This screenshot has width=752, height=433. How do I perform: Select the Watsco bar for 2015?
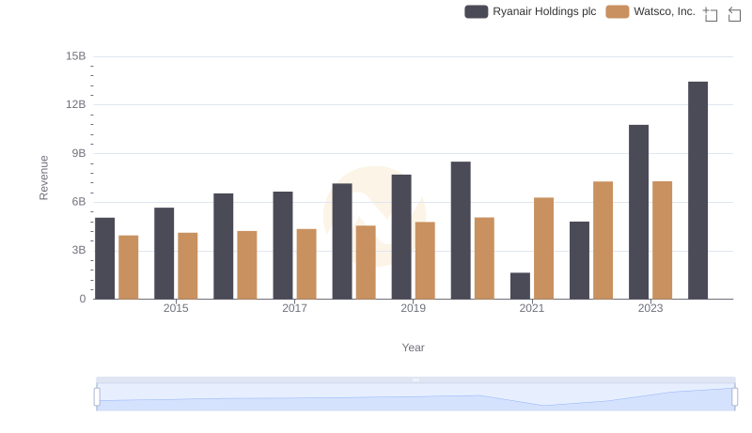point(187,267)
